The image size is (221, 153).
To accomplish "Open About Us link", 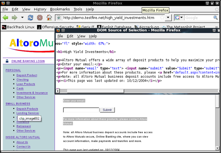I will [22, 142].
